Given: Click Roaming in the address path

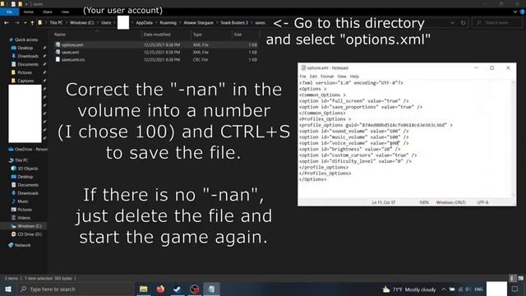Looking at the screenshot, I should [168, 23].
